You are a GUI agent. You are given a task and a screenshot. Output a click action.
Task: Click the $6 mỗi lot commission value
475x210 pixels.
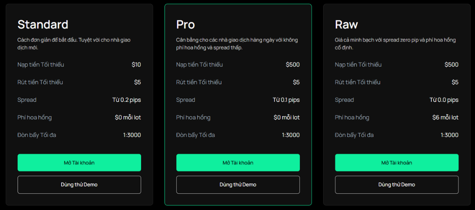(445, 118)
